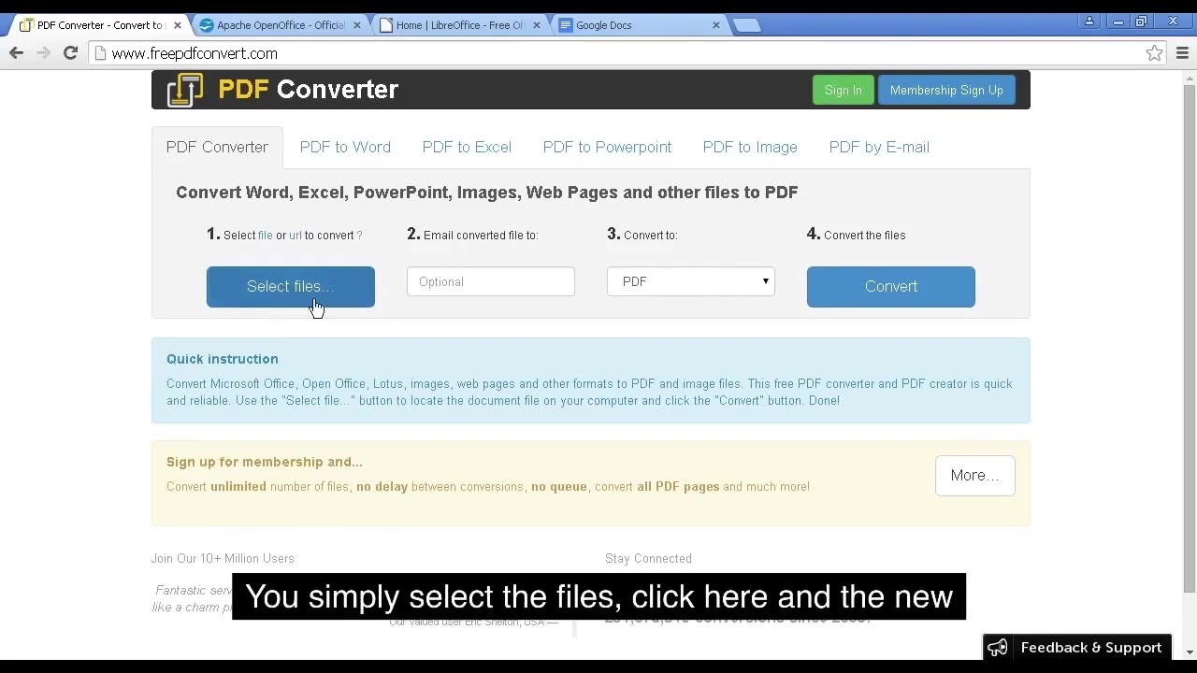The width and height of the screenshot is (1197, 673).
Task: Click the Chrome user profile icon
Action: [x=1089, y=21]
